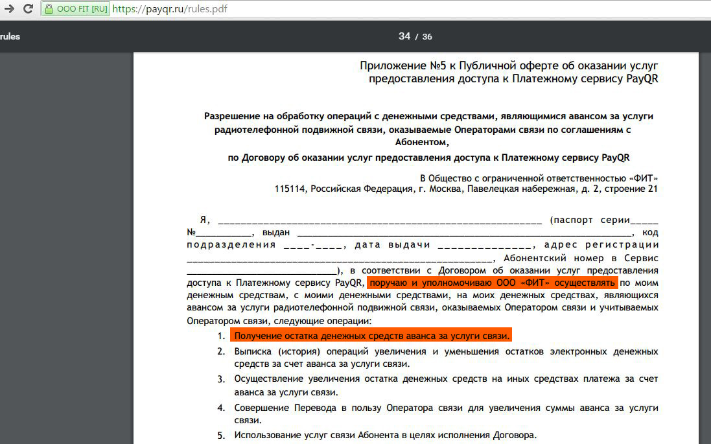
Task: Click "В Общество с ограниченной ответственностью «ФИТ»"
Action: click(539, 178)
